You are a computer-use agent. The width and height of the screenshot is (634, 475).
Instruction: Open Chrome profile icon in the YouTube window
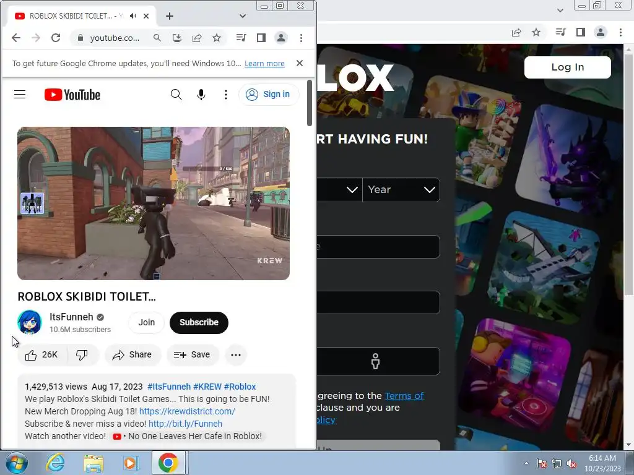281,38
